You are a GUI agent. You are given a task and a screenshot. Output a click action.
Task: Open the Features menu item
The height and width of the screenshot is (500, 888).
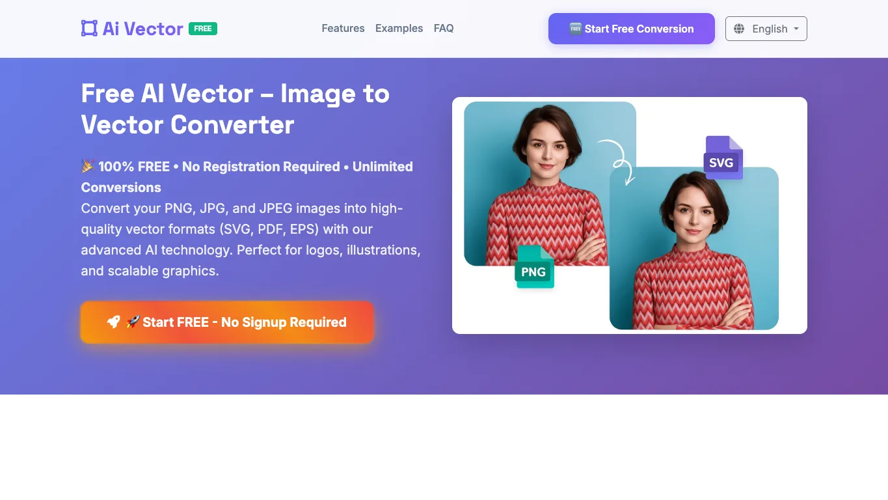(x=343, y=29)
